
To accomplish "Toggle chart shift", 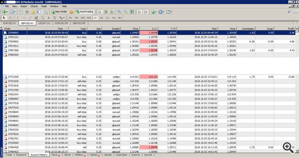I will click(146, 12).
